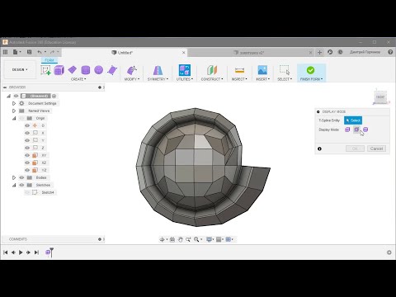Toggle visibility of the Y axis

point(27,140)
